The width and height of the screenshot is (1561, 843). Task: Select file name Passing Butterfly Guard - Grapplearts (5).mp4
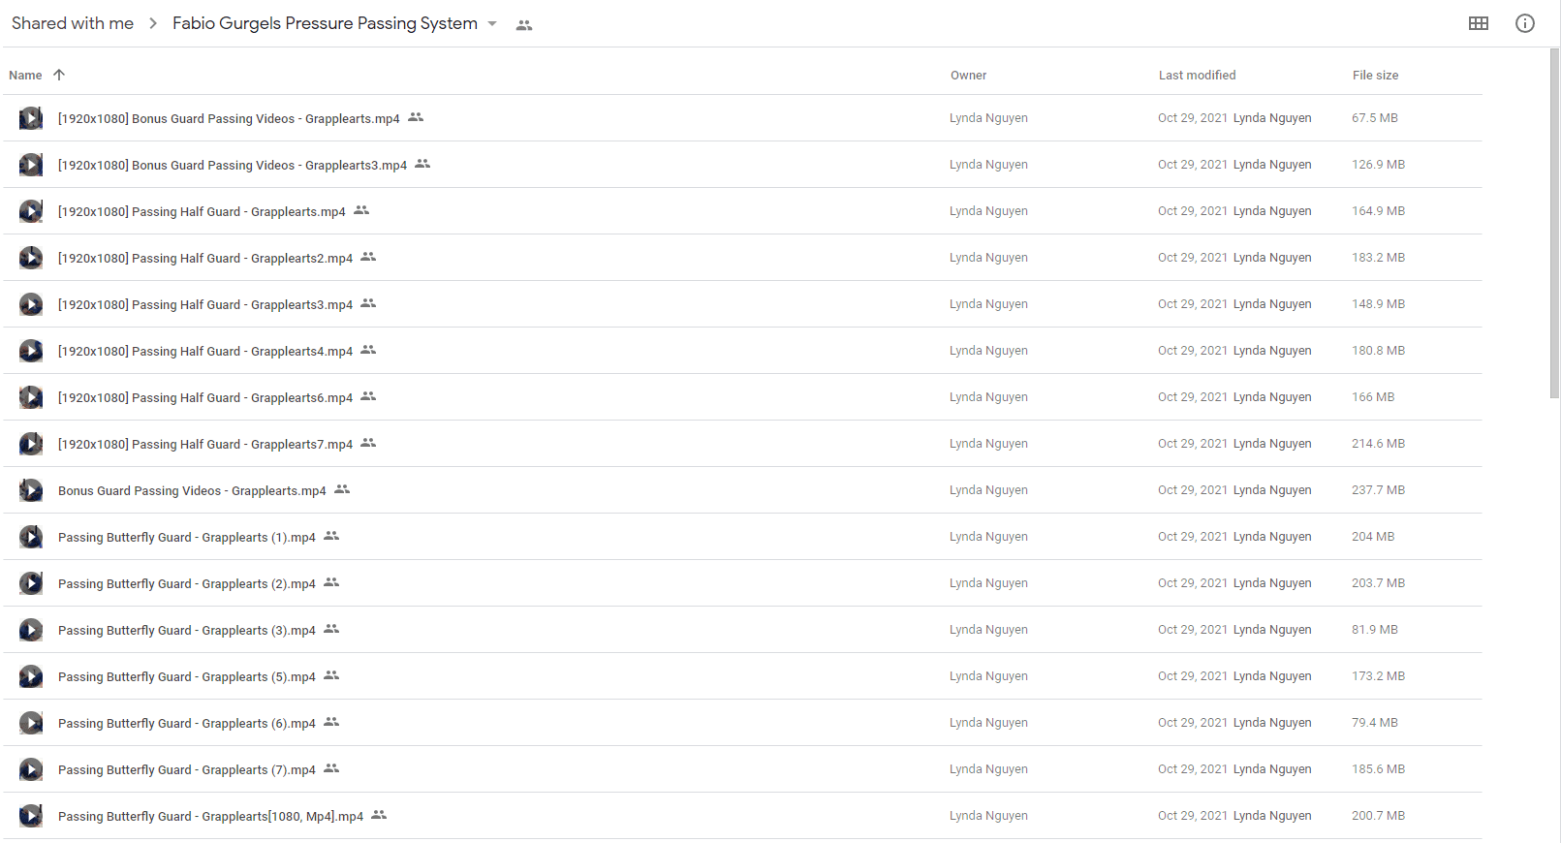point(187,677)
